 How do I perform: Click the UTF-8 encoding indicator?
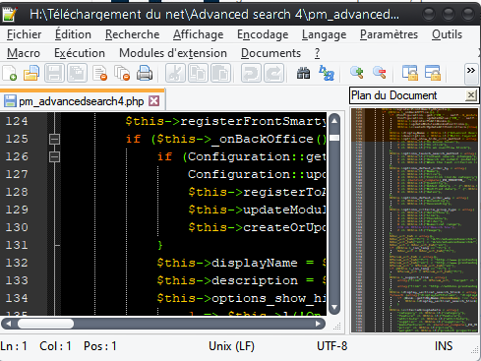(331, 346)
